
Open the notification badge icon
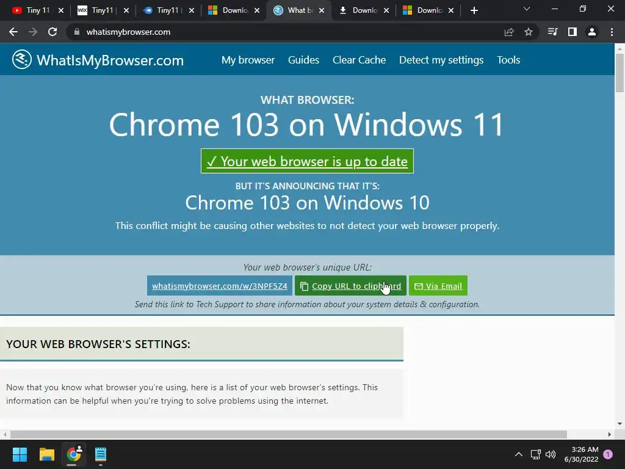coord(608,454)
